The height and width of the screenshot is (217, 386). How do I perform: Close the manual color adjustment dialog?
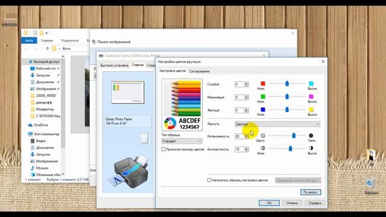click(x=323, y=61)
